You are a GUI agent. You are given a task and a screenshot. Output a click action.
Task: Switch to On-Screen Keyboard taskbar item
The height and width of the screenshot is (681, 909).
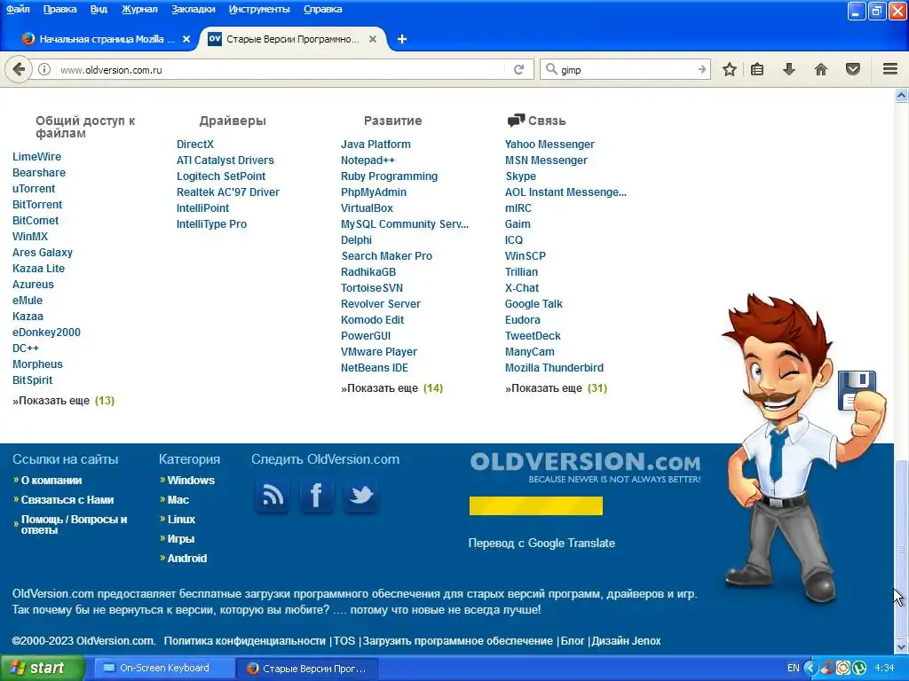pyautogui.click(x=164, y=669)
